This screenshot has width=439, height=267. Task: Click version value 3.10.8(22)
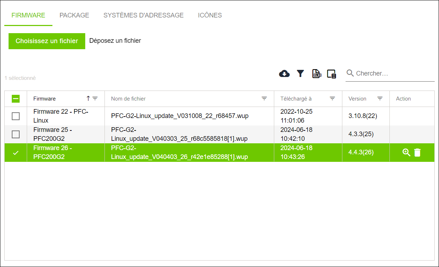click(363, 116)
